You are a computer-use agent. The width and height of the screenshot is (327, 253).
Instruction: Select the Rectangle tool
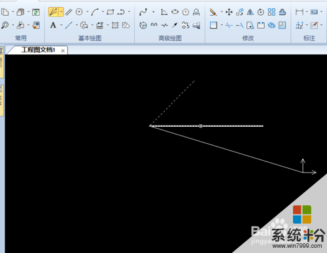[110, 12]
